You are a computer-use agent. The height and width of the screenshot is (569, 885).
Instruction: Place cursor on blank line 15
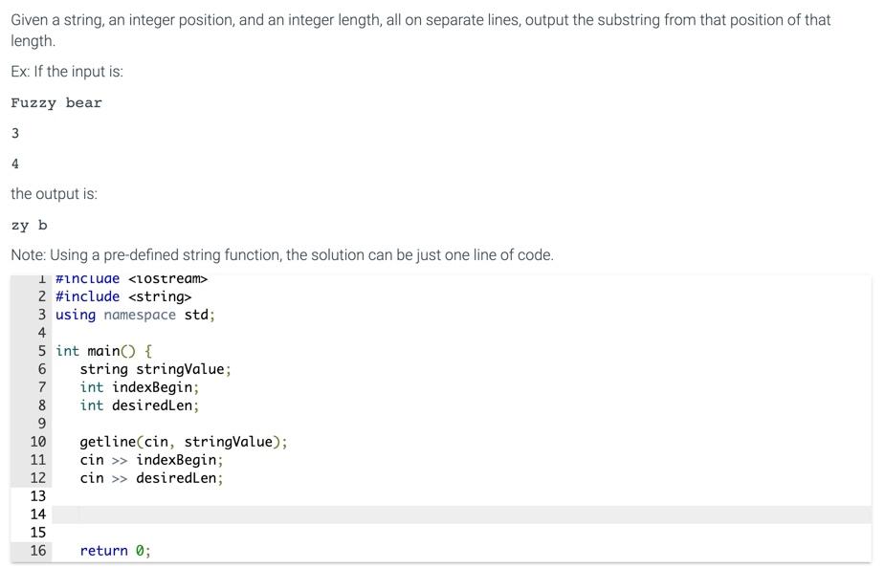pyautogui.click(x=462, y=533)
